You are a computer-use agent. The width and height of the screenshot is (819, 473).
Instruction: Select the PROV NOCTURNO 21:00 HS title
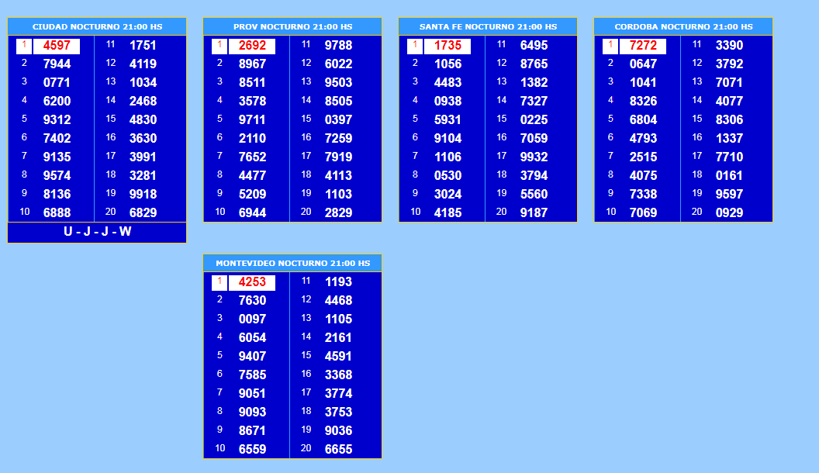(x=292, y=26)
